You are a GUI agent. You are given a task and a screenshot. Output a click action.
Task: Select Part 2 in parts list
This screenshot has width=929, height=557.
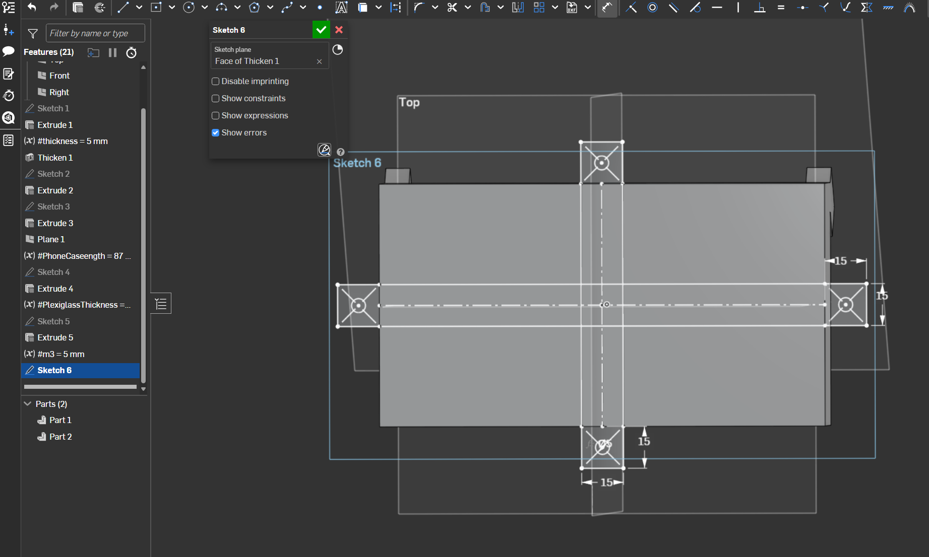[x=60, y=437]
